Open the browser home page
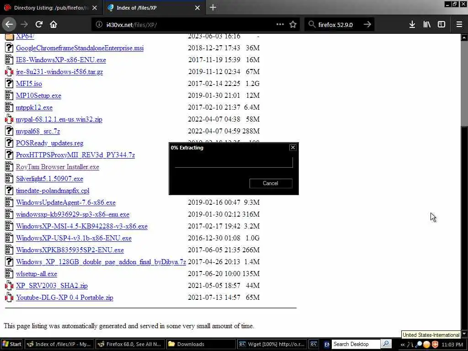The width and height of the screenshot is (468, 351). pyautogui.click(x=53, y=25)
